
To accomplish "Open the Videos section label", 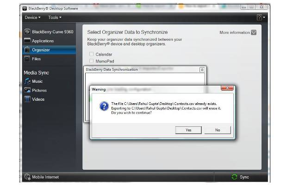I will tap(38, 99).
